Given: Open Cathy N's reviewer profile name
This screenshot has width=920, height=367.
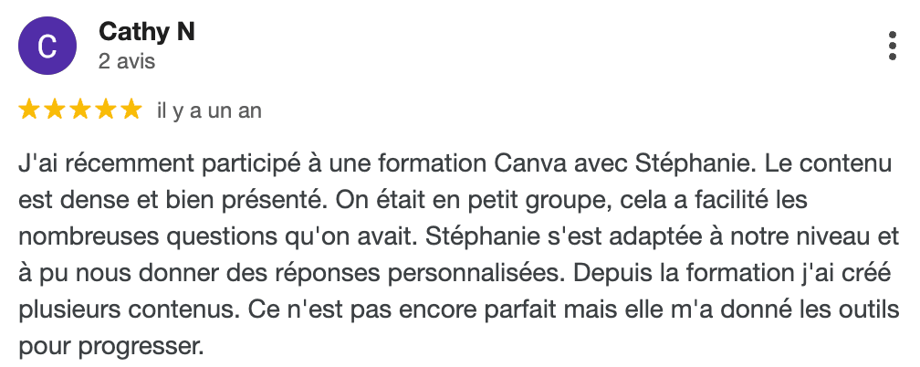Looking at the screenshot, I should tap(146, 33).
